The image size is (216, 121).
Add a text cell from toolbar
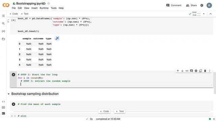pyautogui.click(x=25, y=14)
